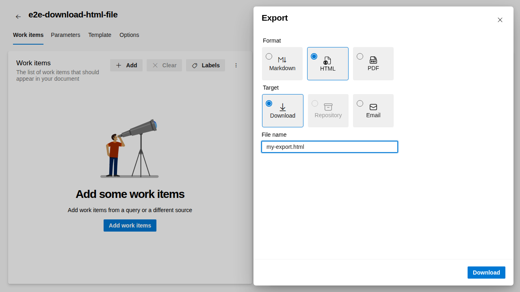Click the tag icon on the Labels button

(x=195, y=65)
